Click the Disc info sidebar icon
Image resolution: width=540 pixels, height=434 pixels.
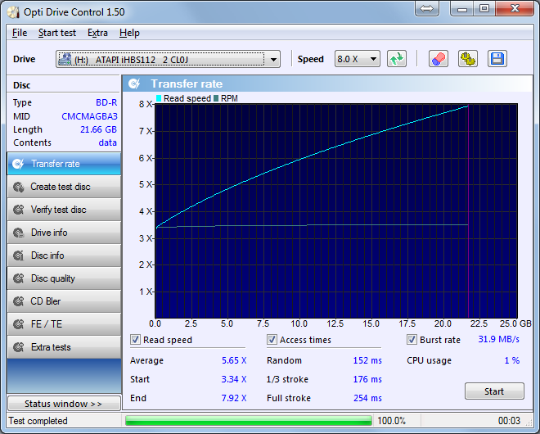coord(18,255)
